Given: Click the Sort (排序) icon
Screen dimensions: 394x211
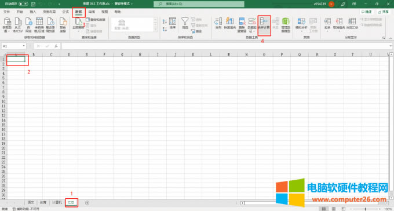Looking at the screenshot, I should (173, 23).
